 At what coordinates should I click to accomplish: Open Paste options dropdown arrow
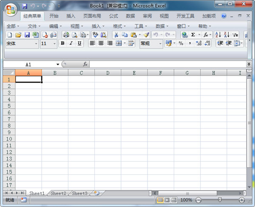[x=140, y=35]
